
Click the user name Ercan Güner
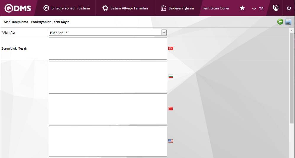click(x=216, y=8)
